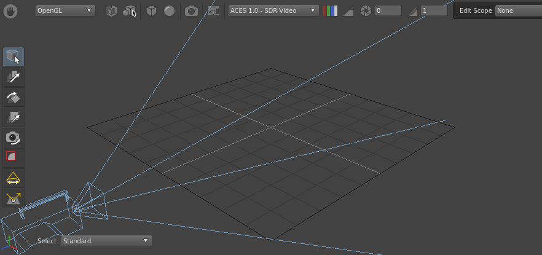This screenshot has height=255, width=542.
Task: Select the object selection cube-with-cursor tool
Action: click(x=14, y=57)
